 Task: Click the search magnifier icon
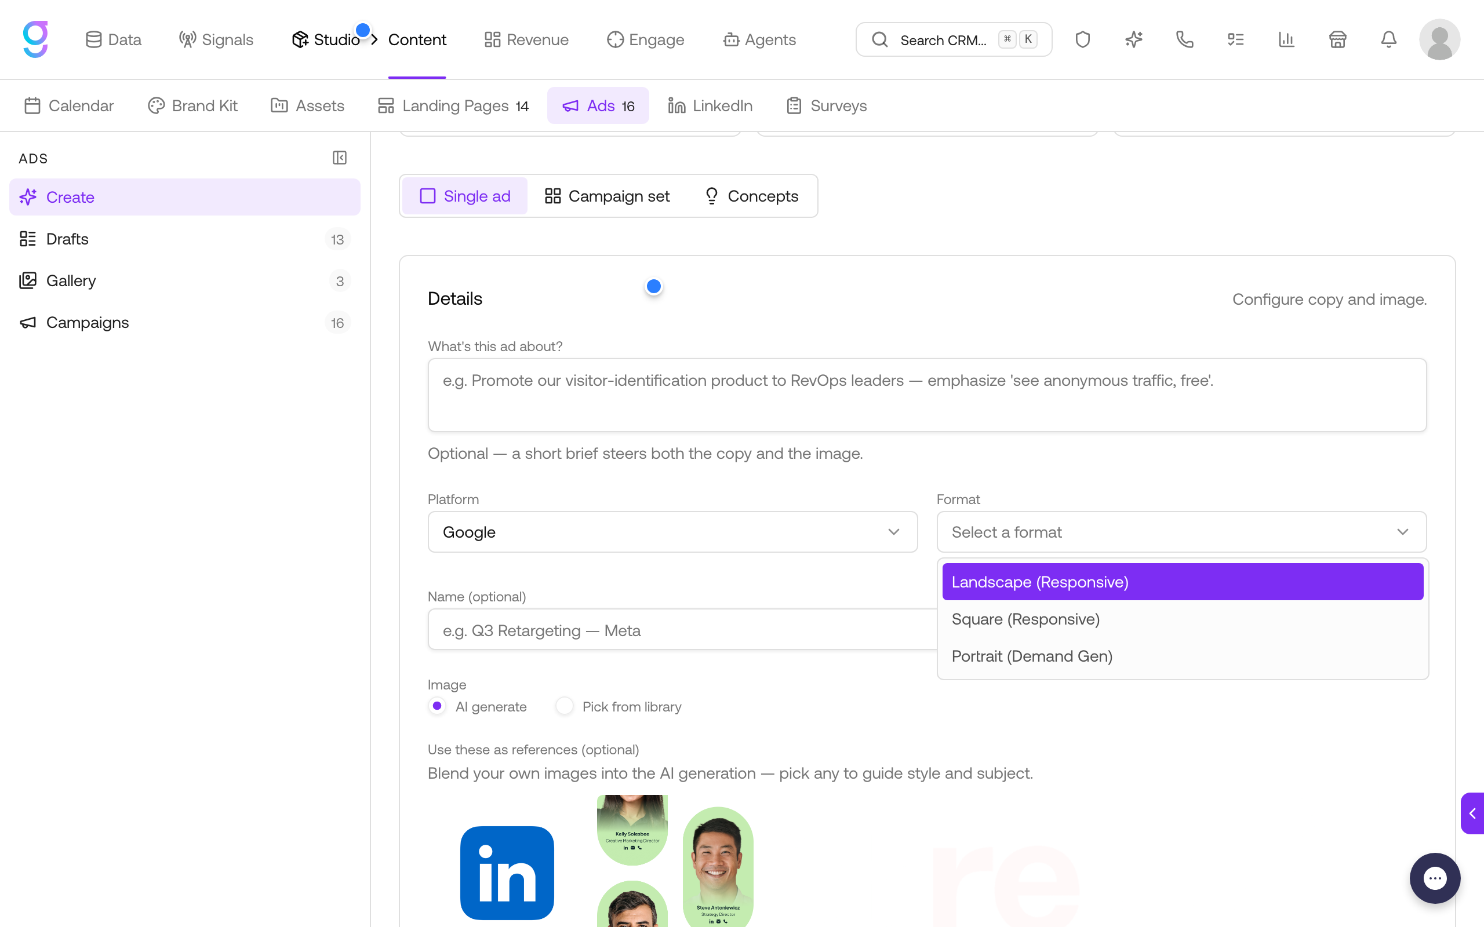pos(880,39)
